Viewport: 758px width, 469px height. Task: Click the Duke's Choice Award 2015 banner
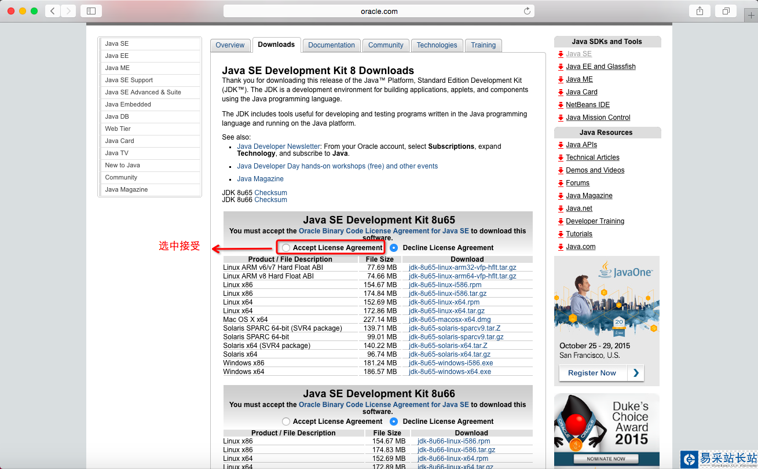tap(607, 431)
